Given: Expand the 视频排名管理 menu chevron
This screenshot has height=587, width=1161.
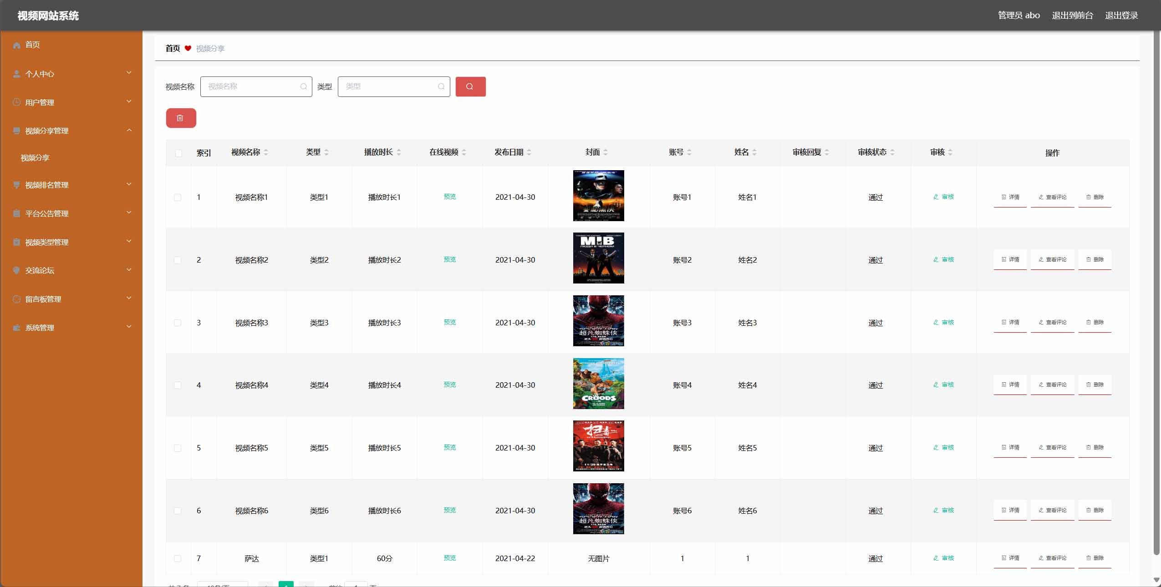Looking at the screenshot, I should pos(129,184).
